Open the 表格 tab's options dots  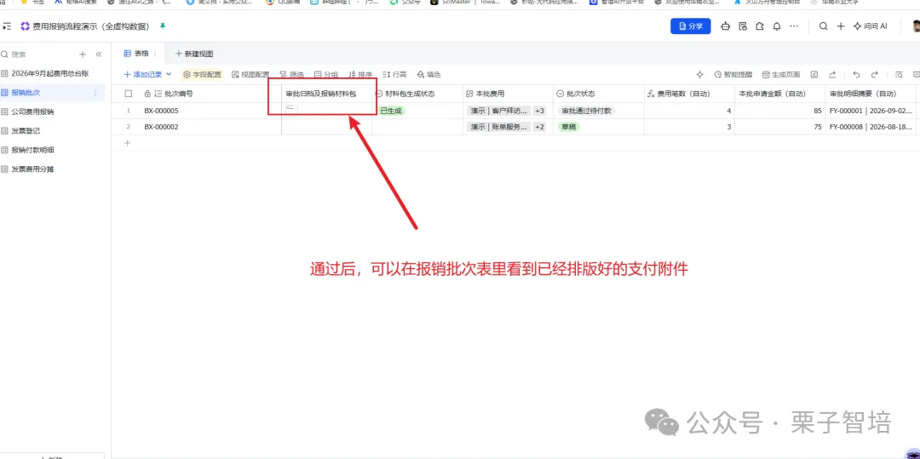click(x=156, y=54)
